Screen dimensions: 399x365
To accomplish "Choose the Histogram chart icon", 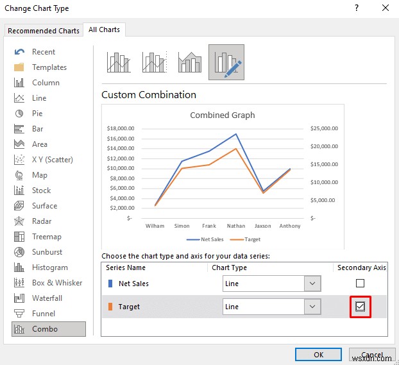I will [19, 267].
